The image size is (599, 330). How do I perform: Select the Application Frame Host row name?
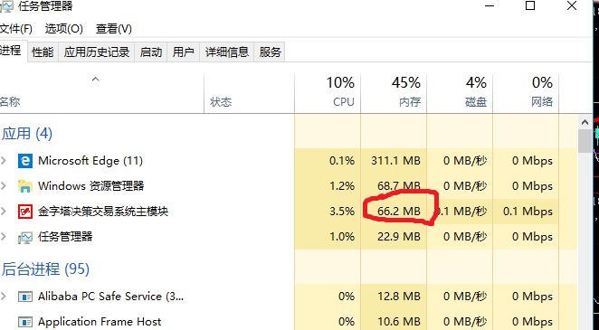[x=100, y=322]
